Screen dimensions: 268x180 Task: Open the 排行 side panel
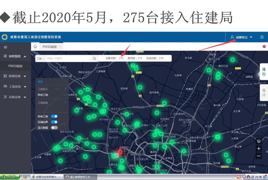(264, 72)
